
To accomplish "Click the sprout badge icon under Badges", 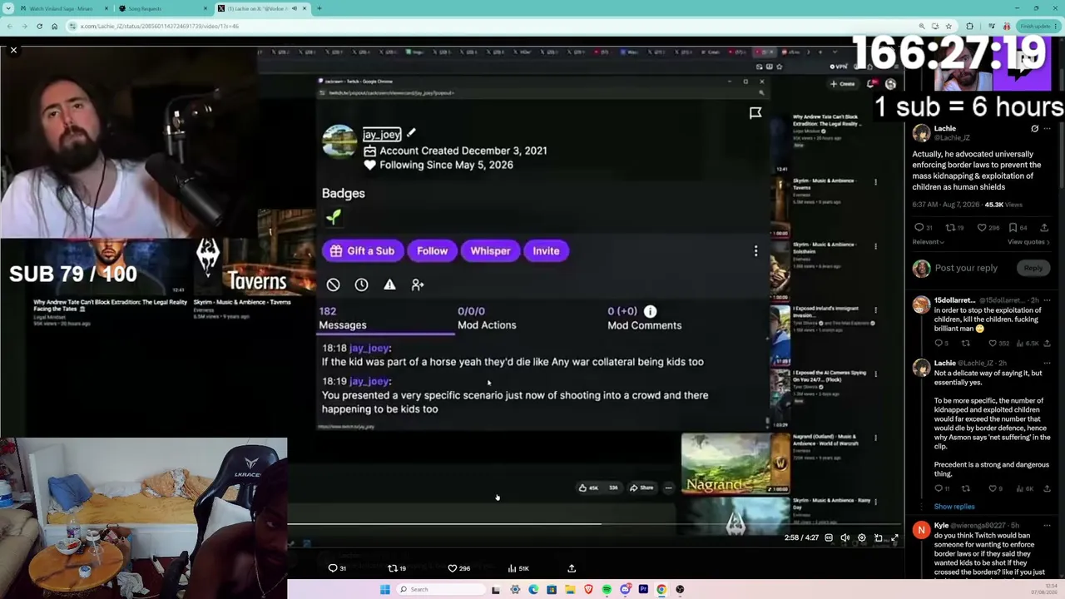I will pyautogui.click(x=333, y=217).
